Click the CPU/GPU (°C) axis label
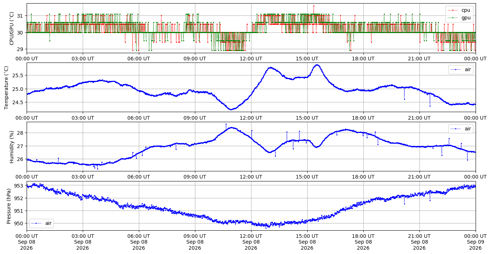 click(x=12, y=28)
